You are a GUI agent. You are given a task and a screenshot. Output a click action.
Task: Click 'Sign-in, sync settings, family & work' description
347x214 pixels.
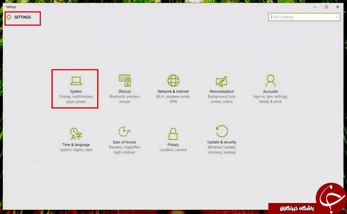(x=271, y=99)
